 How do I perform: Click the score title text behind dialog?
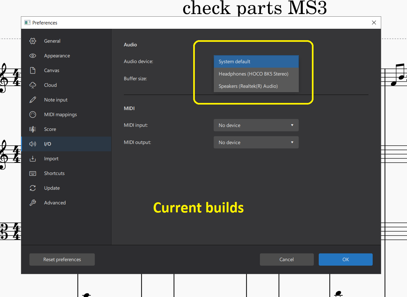[255, 8]
